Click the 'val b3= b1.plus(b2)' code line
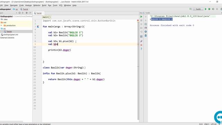This screenshot has height=125, width=222. [61, 41]
